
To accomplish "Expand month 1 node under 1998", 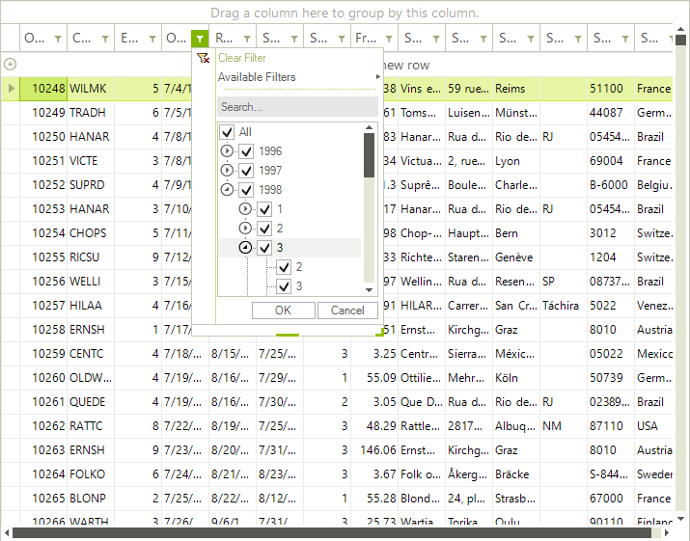I will [x=245, y=209].
